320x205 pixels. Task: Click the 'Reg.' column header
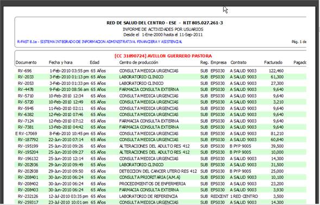[x=204, y=62]
